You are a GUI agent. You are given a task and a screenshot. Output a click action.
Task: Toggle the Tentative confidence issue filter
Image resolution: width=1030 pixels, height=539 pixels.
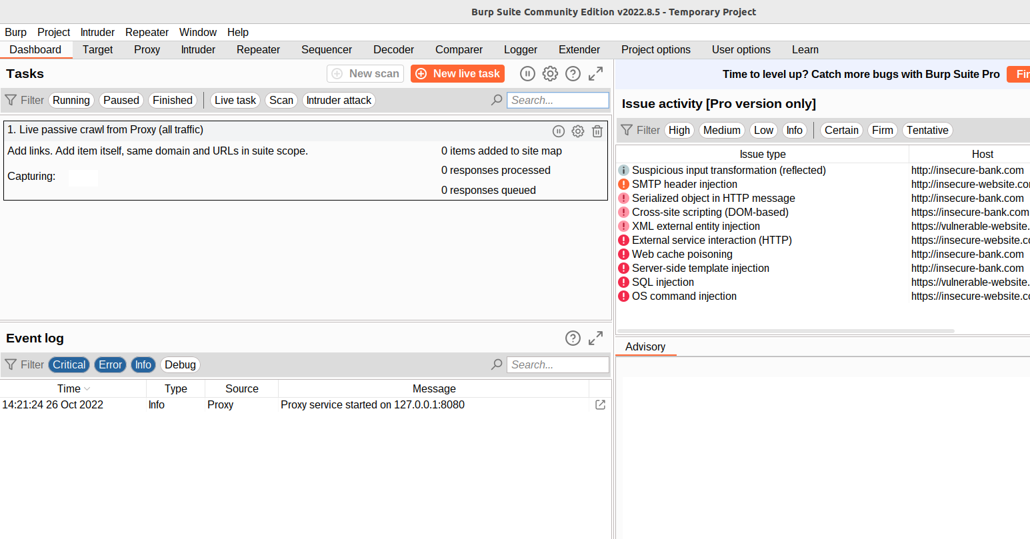coord(927,130)
